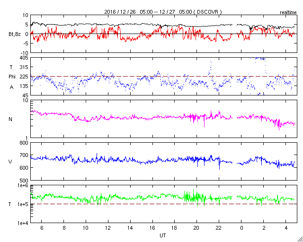Viewport: 303px width, 242px height.
Task: Select the "Phi" panel label
Action: coord(12,77)
